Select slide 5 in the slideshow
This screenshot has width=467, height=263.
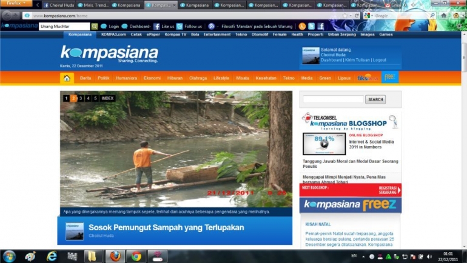coord(95,98)
